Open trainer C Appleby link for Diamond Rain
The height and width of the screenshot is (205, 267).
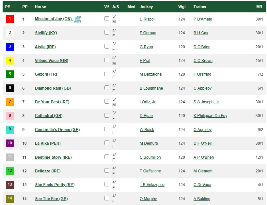202,88
